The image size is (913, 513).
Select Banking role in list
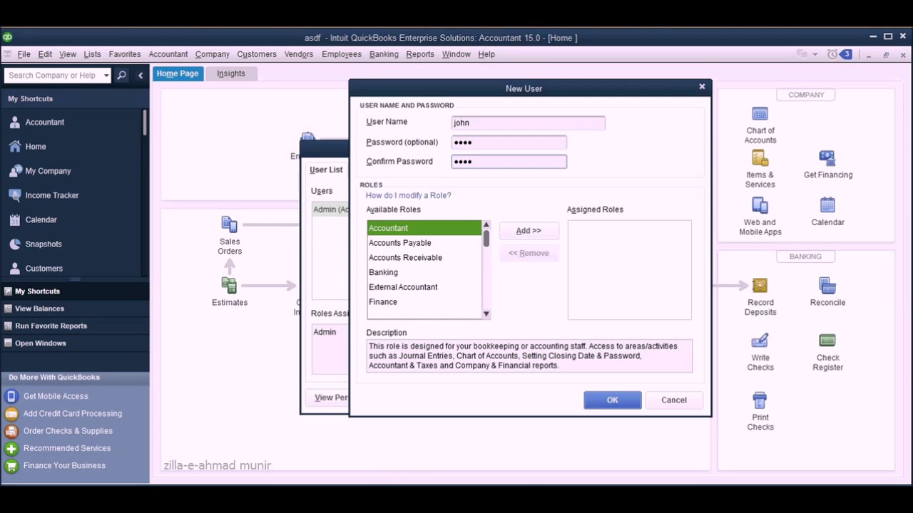tap(424, 272)
